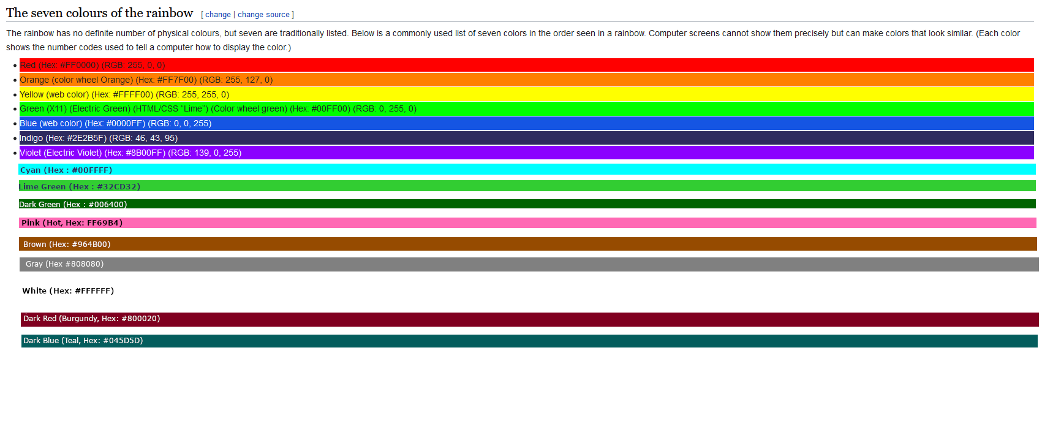1042x429 pixels.
Task: Click the Teal #045D5D color bar
Action: (529, 341)
